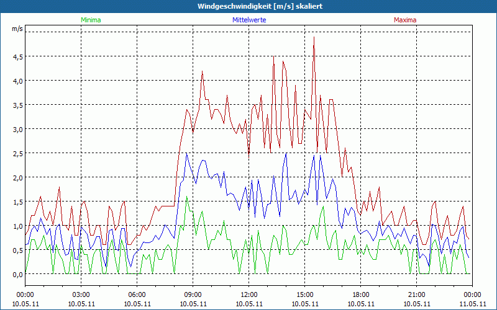Select the red Maxima legend label
Screen dimensions: 497x310
(404, 20)
